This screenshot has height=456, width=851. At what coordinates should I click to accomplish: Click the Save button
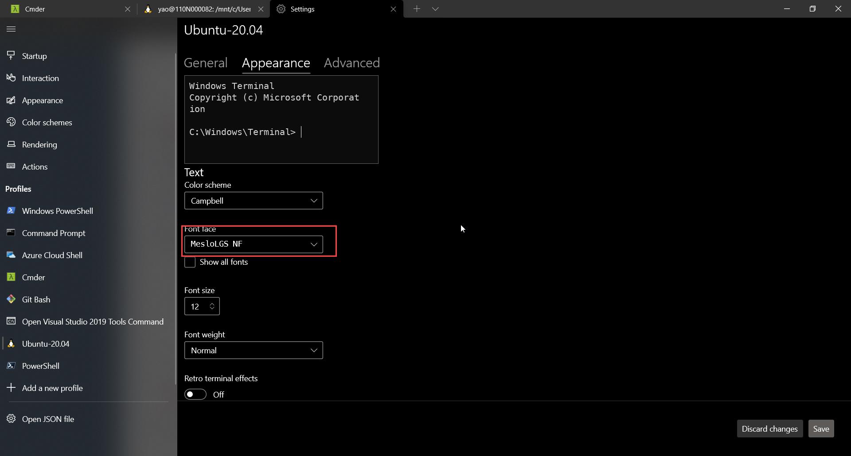(x=821, y=428)
